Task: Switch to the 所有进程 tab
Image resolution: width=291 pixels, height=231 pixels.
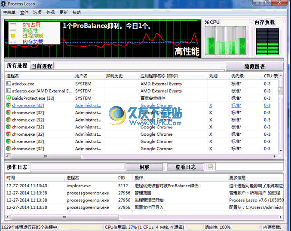Action: pyautogui.click(x=17, y=66)
